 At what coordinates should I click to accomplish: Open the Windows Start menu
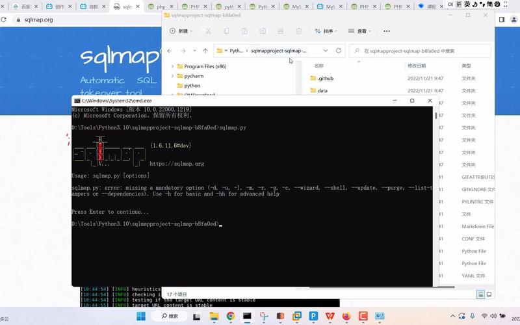(141, 316)
